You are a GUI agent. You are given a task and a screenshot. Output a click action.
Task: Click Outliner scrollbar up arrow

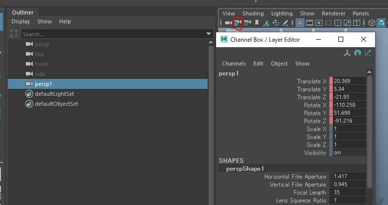(211, 42)
